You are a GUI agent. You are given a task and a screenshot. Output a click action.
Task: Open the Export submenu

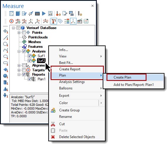pyautogui.click(x=77, y=96)
